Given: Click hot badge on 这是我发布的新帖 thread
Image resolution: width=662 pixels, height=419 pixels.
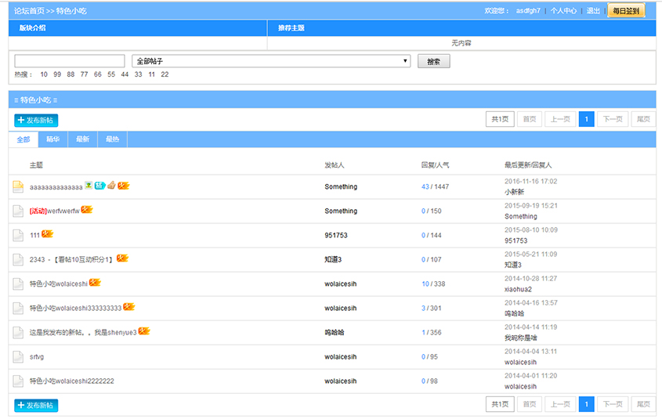Looking at the screenshot, I should click(x=144, y=331).
